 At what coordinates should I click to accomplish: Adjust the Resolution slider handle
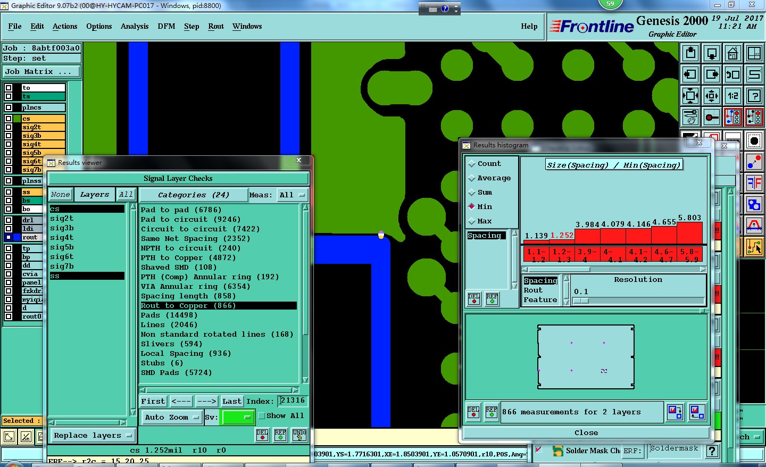[x=581, y=301]
